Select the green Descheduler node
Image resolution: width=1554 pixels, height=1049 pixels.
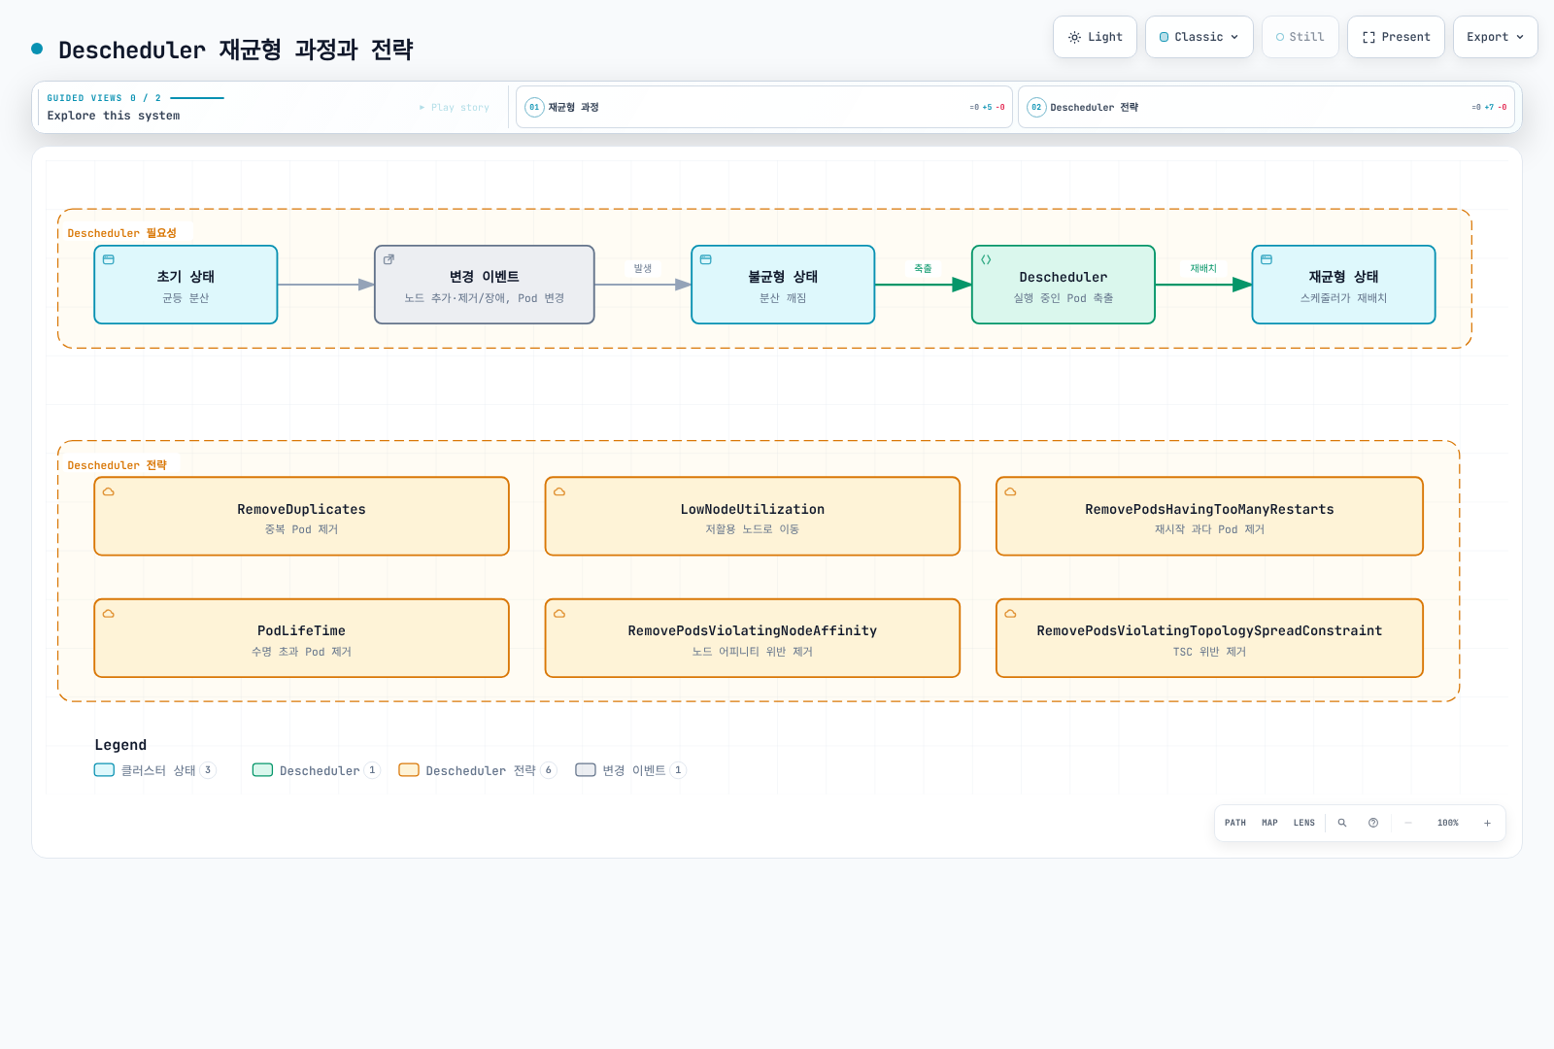tap(1064, 285)
